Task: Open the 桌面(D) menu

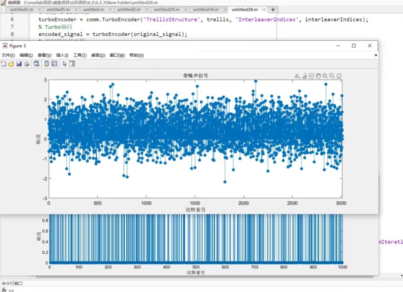Action: (x=98, y=55)
